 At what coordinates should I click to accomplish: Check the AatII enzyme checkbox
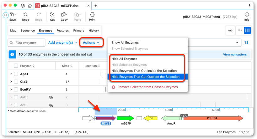[x=16, y=97]
